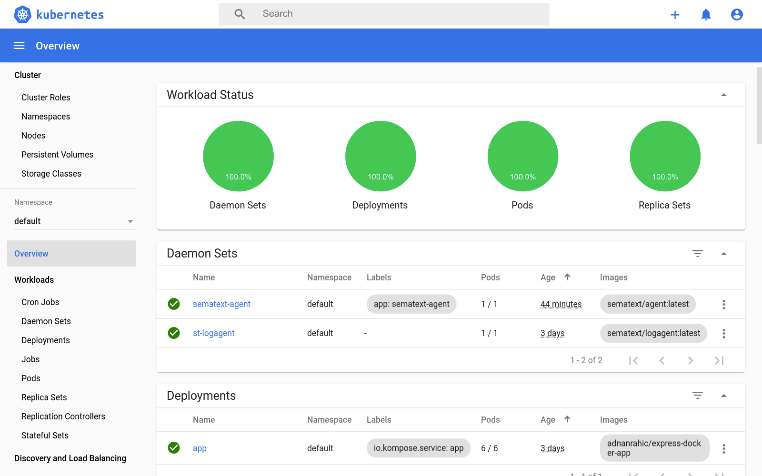
Task: Click the 6 / 6 pods value
Action: 489,448
